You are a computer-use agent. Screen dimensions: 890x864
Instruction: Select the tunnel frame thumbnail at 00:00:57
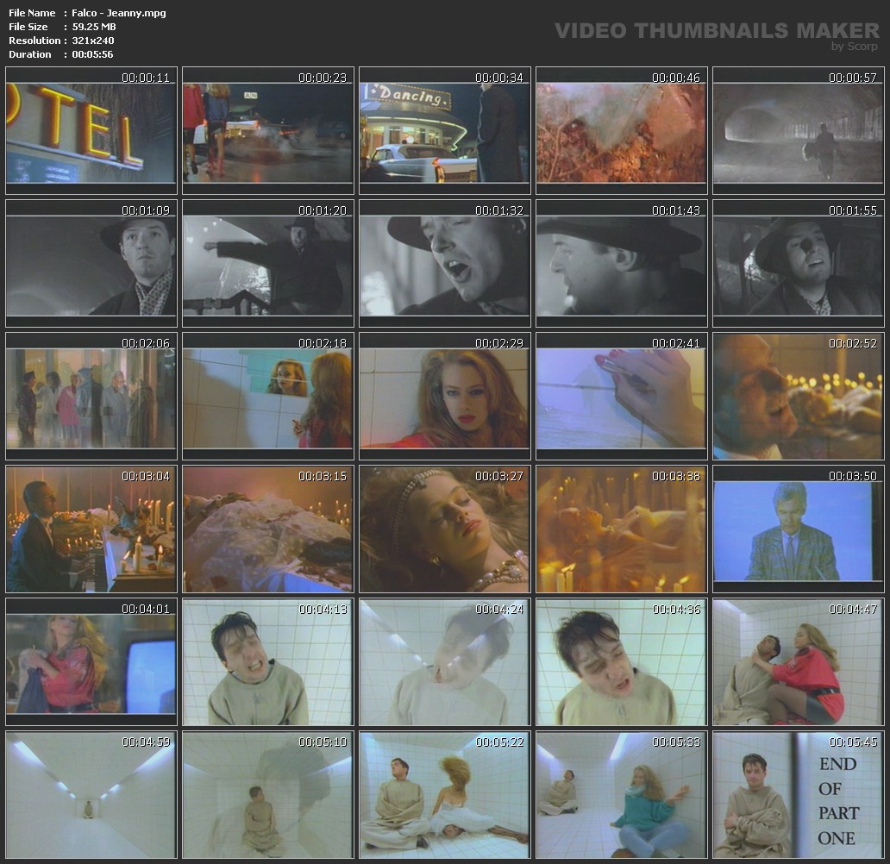point(799,130)
